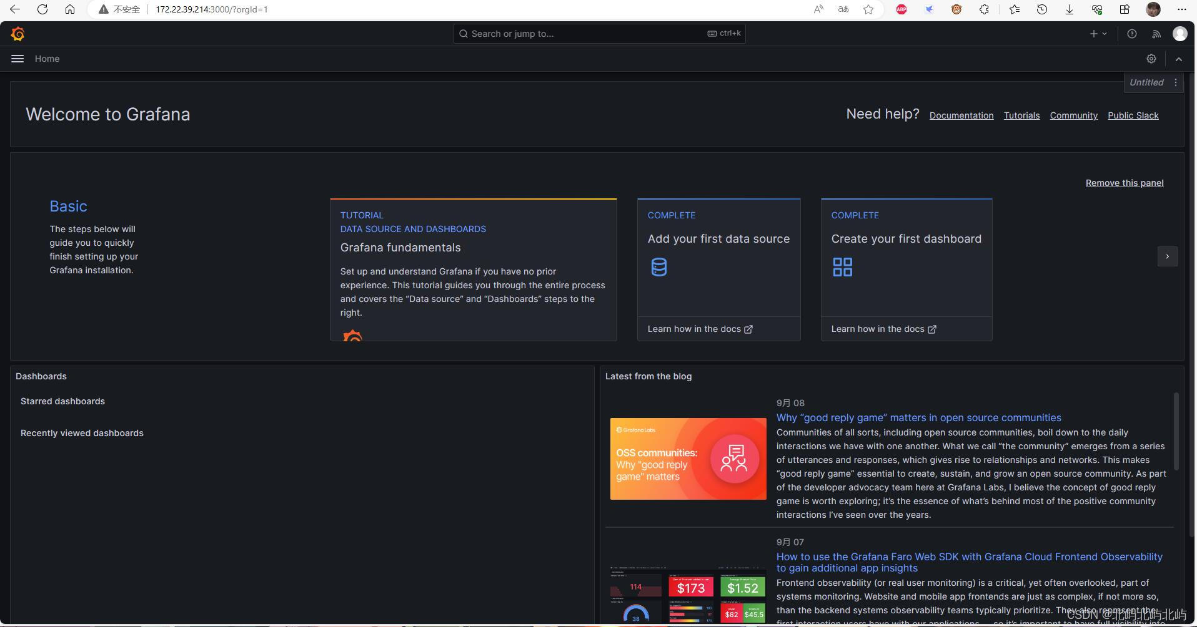Viewport: 1197px width, 627px height.
Task: Open the Home breadcrumb
Action: (47, 59)
